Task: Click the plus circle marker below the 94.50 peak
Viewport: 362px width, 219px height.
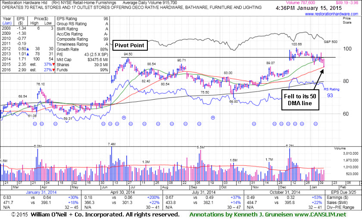Action: coord(124,118)
